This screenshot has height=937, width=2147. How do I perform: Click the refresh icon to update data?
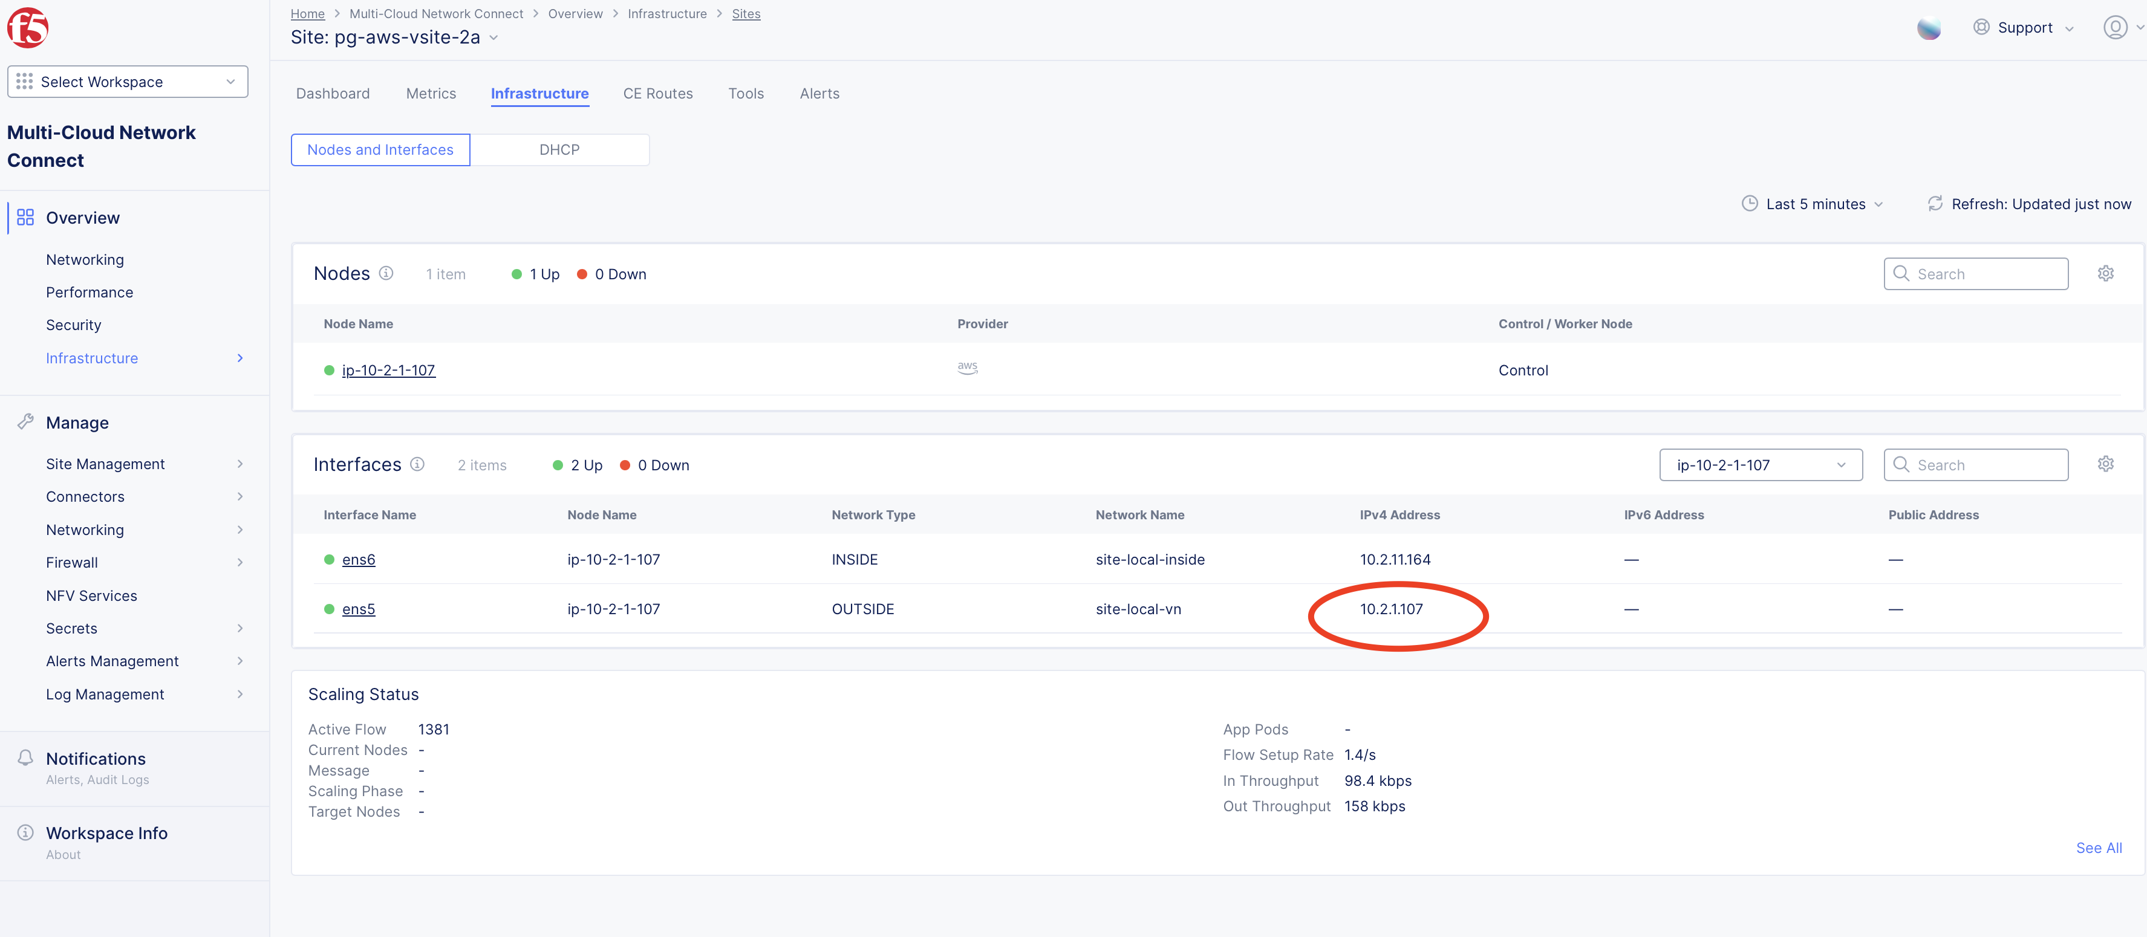(1935, 203)
